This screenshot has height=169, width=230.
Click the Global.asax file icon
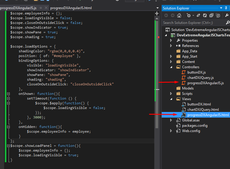click(x=178, y=120)
